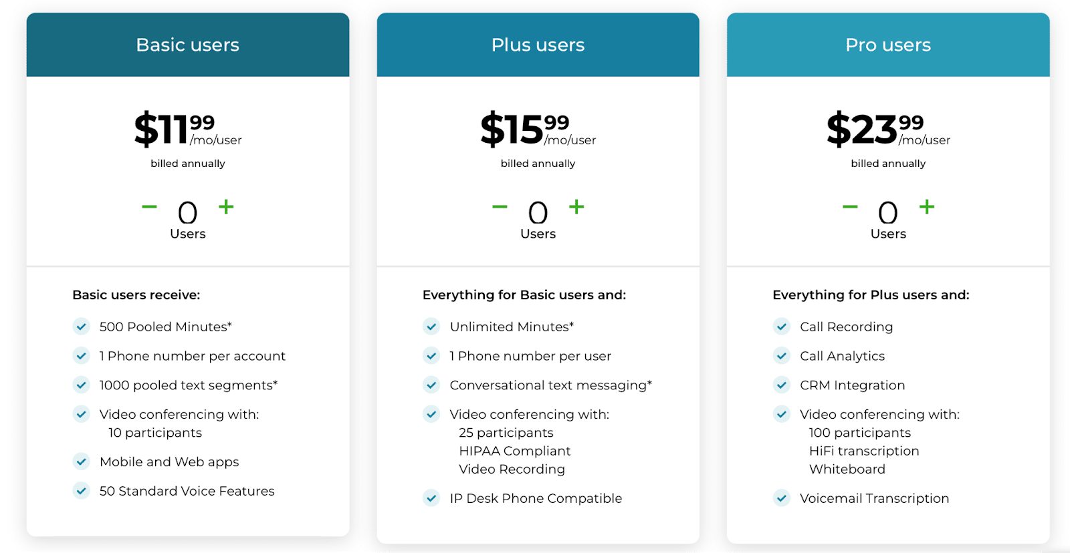Click the checkmark next to Voicemail Transcription

(782, 498)
